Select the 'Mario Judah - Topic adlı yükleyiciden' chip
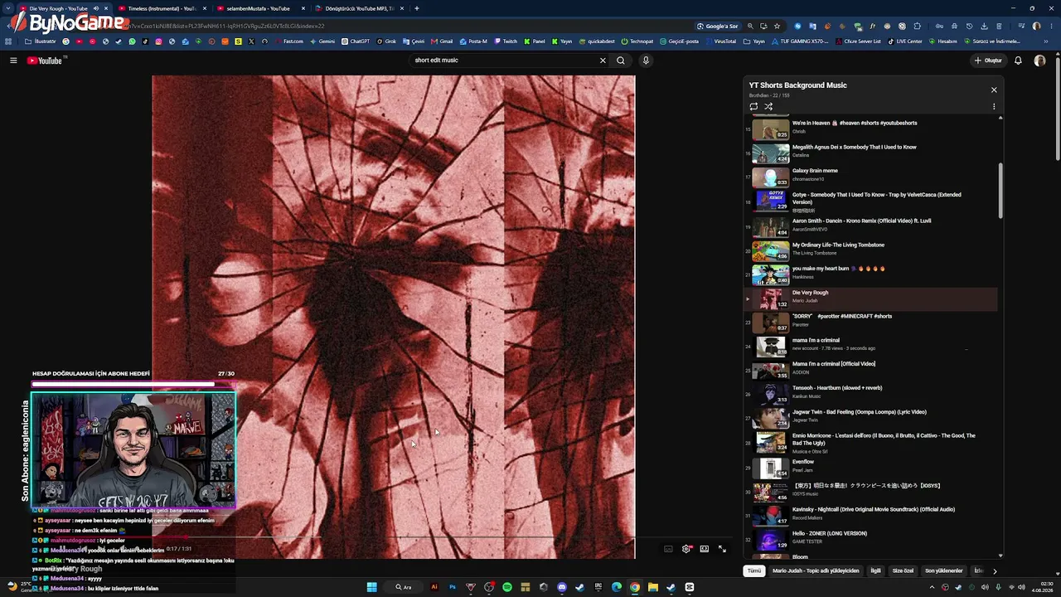This screenshot has width=1061, height=597. (x=816, y=570)
